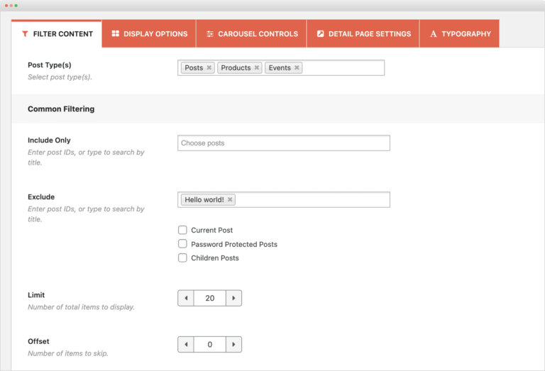Image resolution: width=545 pixels, height=371 pixels.
Task: Switch to the Detail Page Settings tab
Action: [363, 34]
